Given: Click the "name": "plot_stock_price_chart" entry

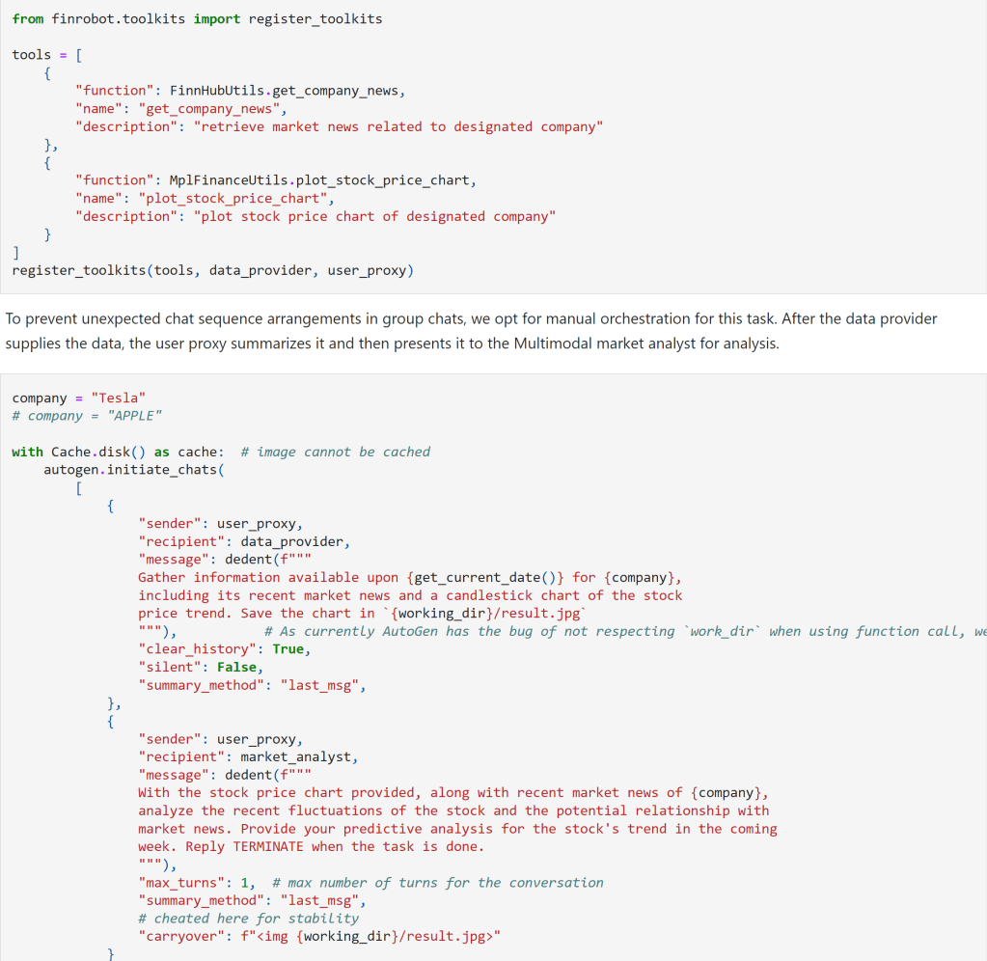Looking at the screenshot, I should pyautogui.click(x=206, y=199).
